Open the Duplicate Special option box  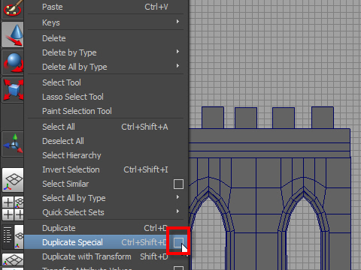tap(178, 242)
